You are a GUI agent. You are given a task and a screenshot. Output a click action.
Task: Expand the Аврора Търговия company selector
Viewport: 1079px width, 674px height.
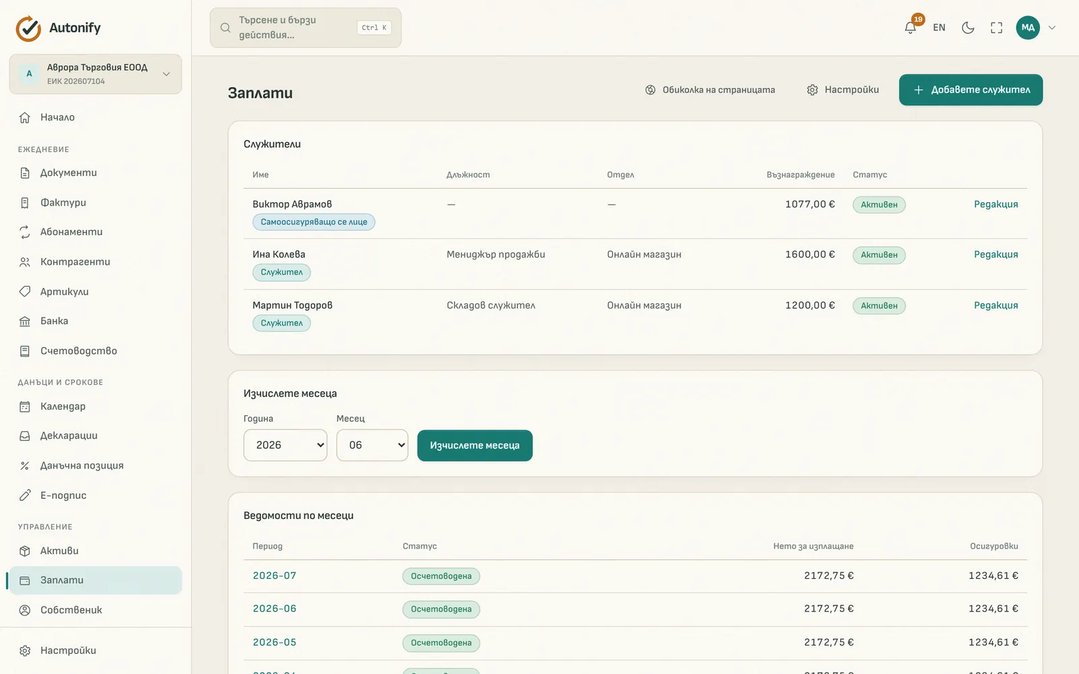[95, 74]
